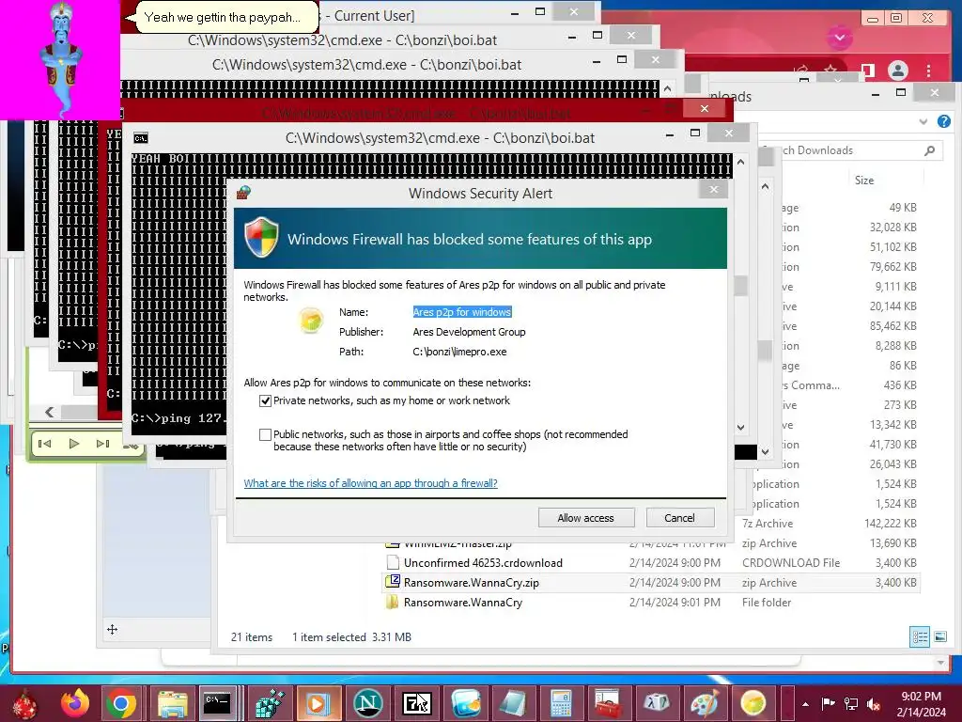Screen dimensions: 962x722
Task: Open Firefox from the taskbar
Action: tap(75, 703)
